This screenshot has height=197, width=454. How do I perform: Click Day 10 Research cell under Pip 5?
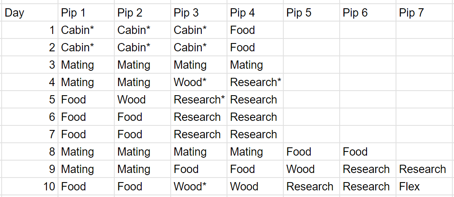point(311,187)
